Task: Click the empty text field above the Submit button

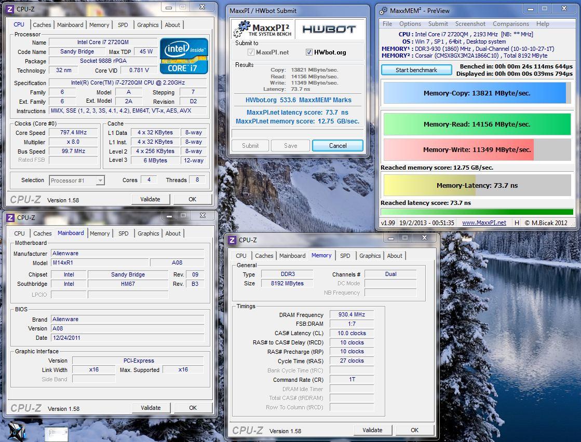Action: pyautogui.click(x=297, y=133)
